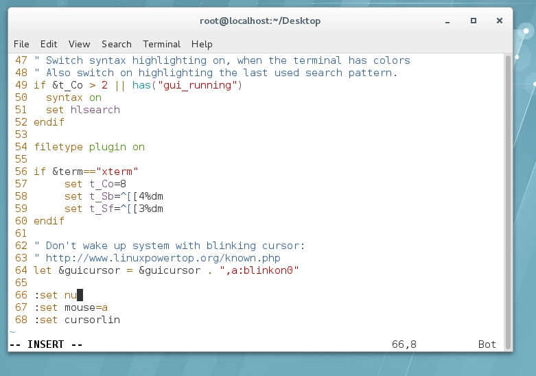The width and height of the screenshot is (536, 376).
Task: Click line number 53
Action: [x=21, y=134]
